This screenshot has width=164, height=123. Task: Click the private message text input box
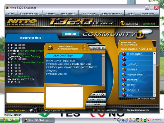[64, 97]
